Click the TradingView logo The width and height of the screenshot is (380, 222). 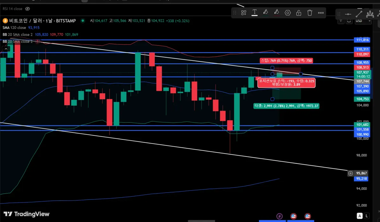(27, 214)
